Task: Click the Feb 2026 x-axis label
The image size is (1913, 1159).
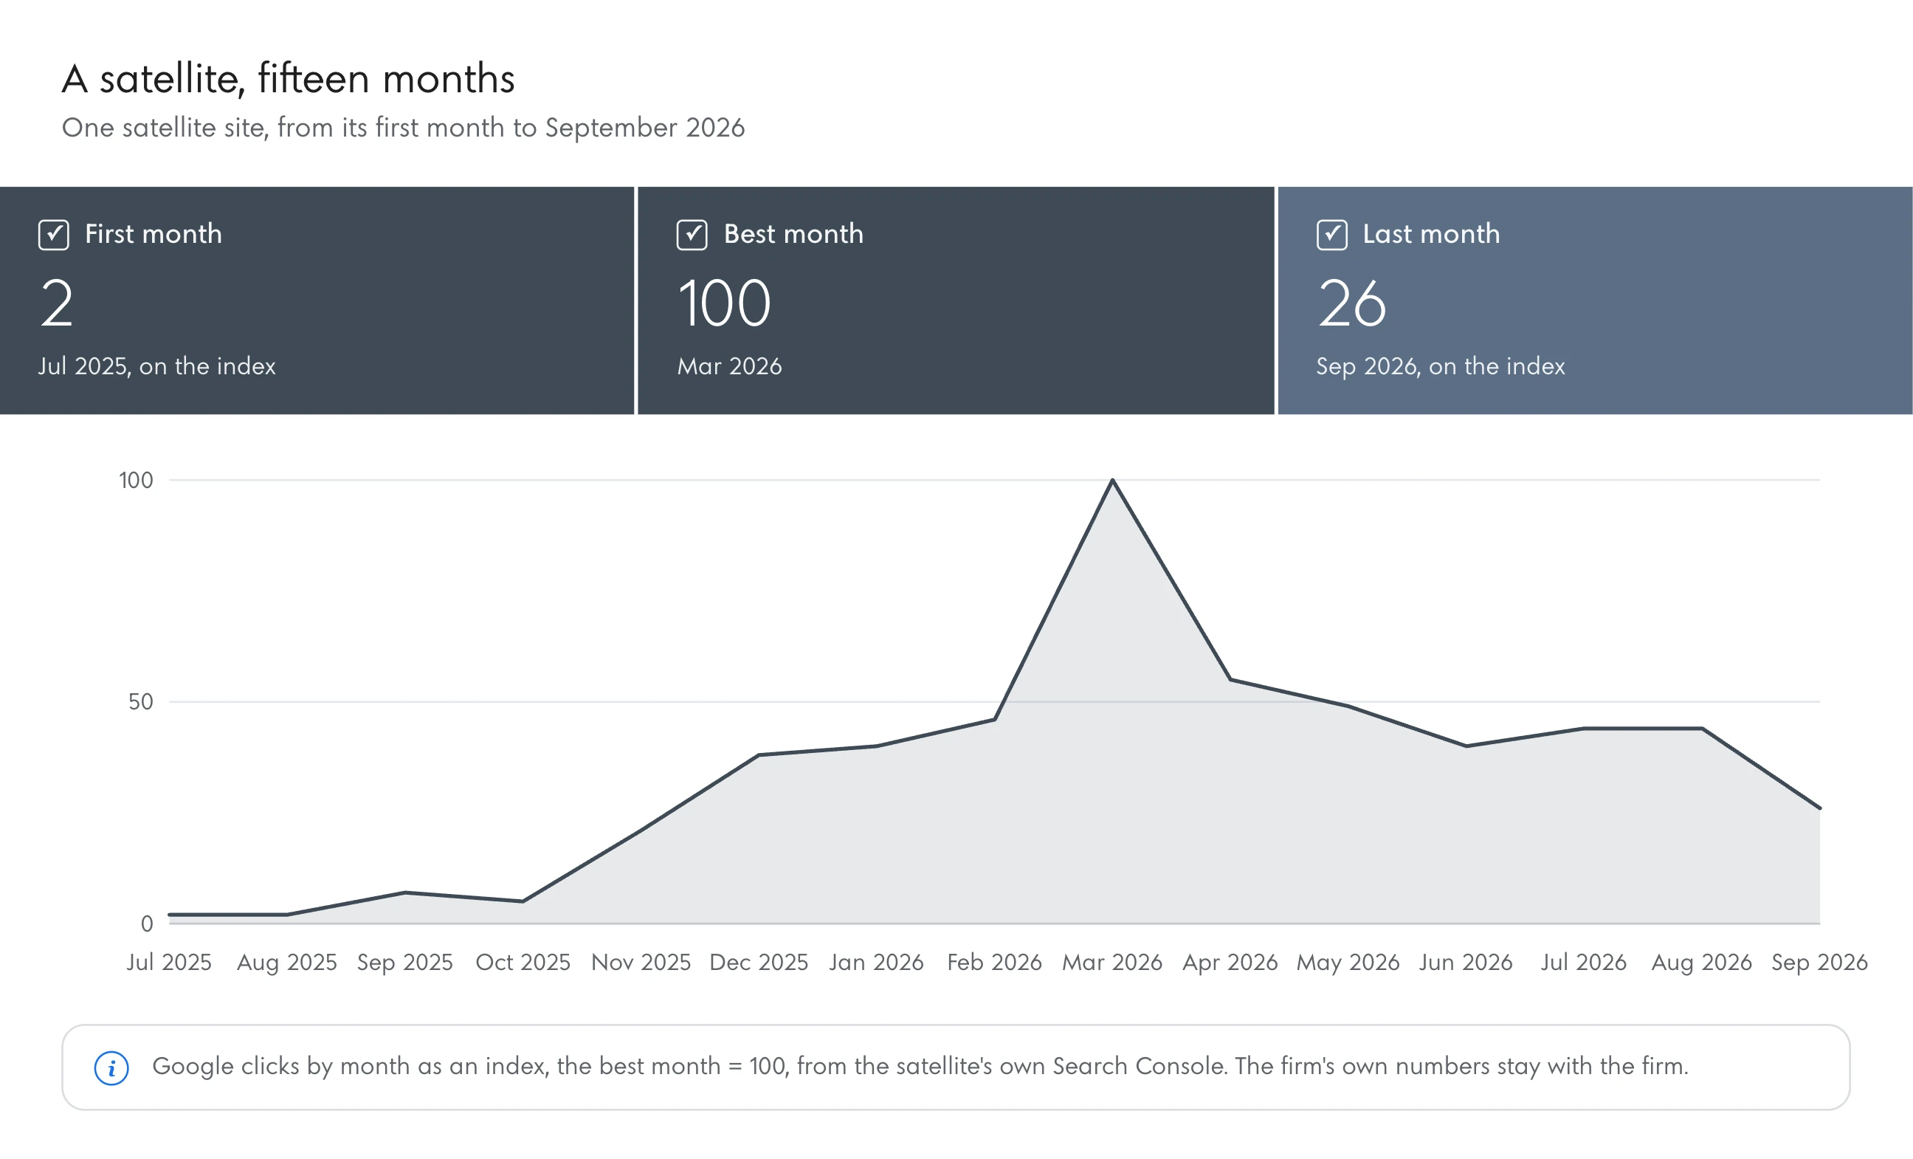Action: coord(995,962)
